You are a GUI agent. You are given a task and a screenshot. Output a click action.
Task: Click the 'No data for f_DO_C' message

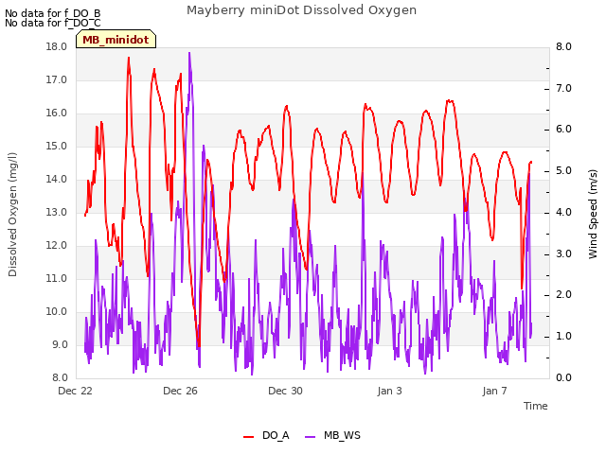[53, 23]
